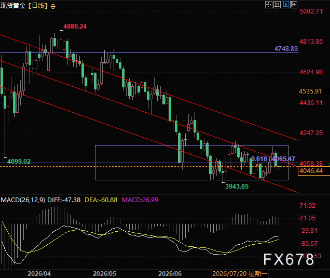Image resolution: width=330 pixels, height=278 pixels.
Task: Select the 日线 daily timeframe label
Action: tap(38, 6)
